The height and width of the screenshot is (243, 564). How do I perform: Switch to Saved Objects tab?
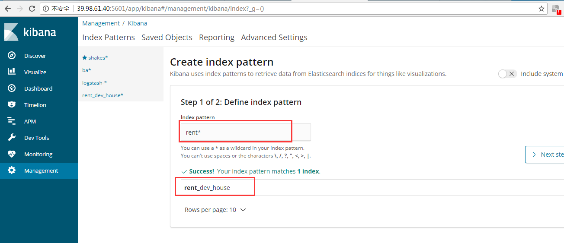coord(167,38)
